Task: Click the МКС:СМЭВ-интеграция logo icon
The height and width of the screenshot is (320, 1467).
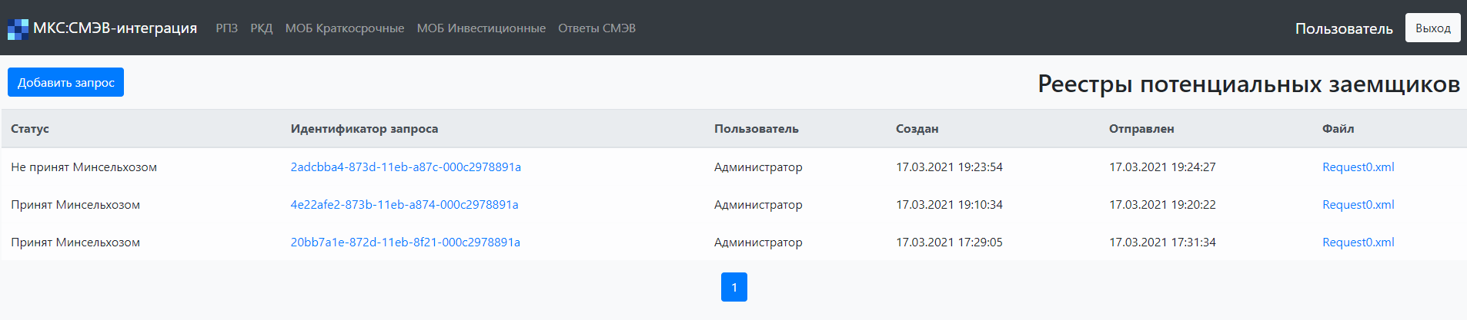Action: [x=18, y=28]
